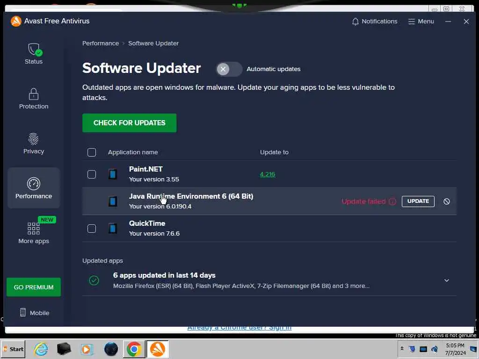Click the 'Update failed' status text
Viewport: 479px width, 359px height.
pyautogui.click(x=363, y=201)
